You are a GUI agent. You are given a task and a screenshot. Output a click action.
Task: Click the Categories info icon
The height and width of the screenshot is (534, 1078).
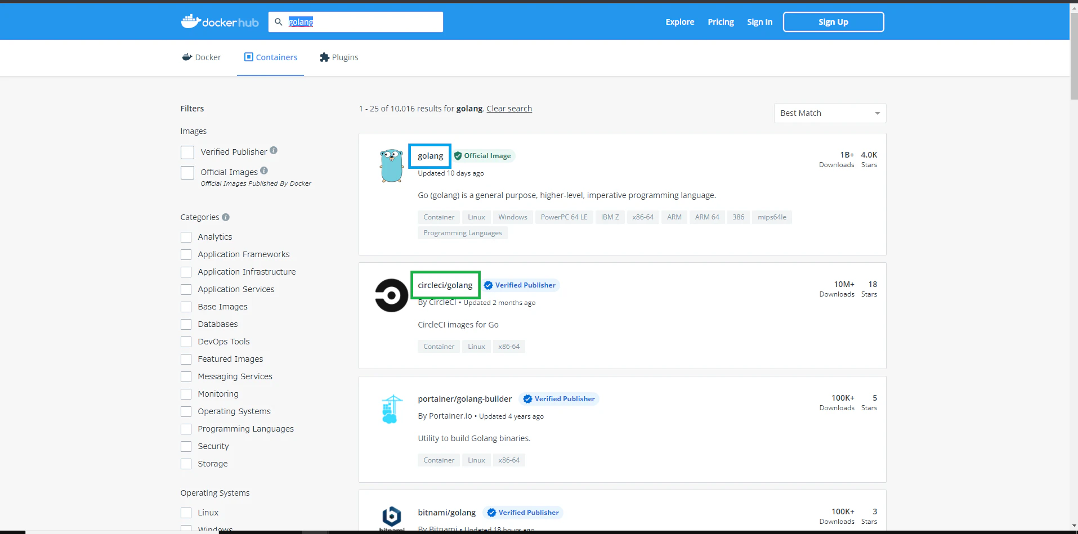[x=226, y=217]
